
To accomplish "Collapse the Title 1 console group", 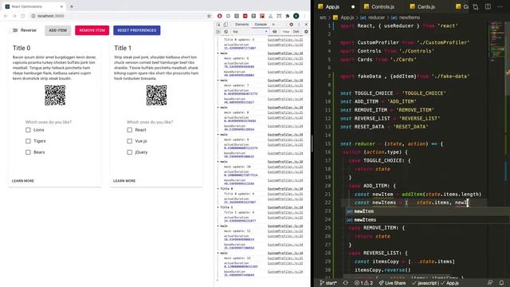I will (218, 207).
